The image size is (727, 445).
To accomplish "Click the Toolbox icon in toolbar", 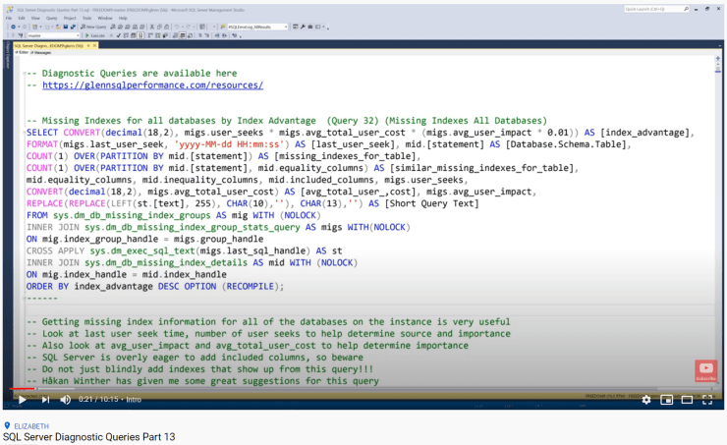I will click(310, 27).
